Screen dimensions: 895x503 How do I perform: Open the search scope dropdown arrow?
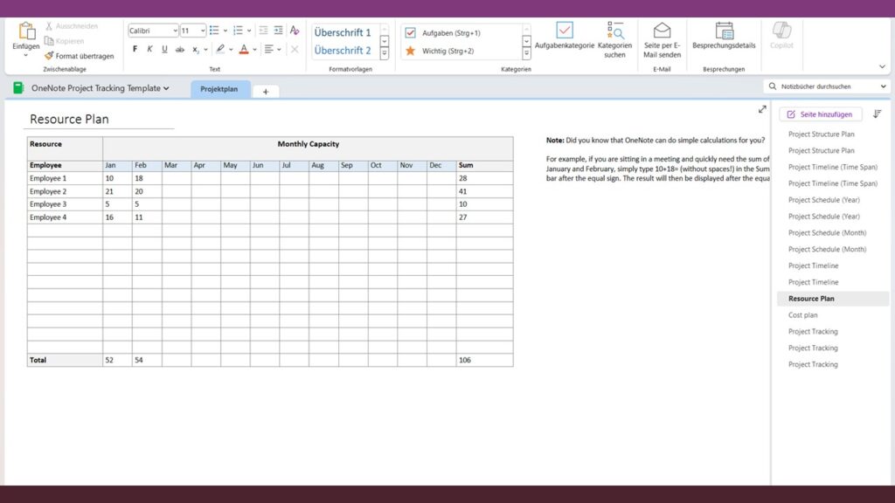pyautogui.click(x=883, y=86)
